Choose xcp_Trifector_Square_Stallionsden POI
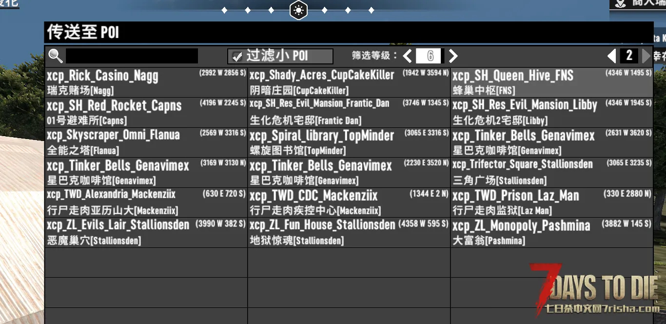 coord(552,173)
